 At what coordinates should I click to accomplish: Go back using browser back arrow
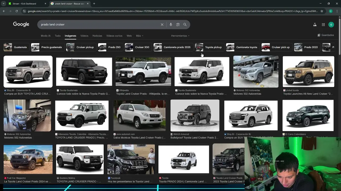(4, 11)
